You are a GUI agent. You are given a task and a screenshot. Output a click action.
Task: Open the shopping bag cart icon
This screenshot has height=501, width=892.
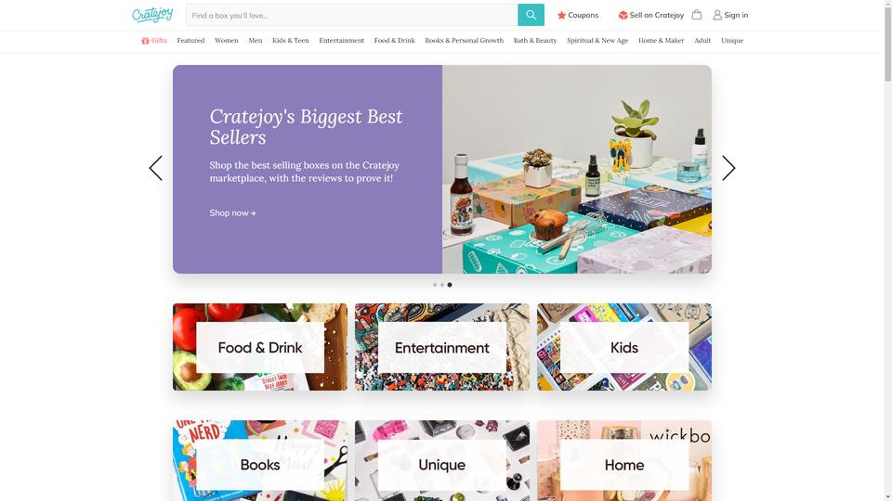pos(696,15)
